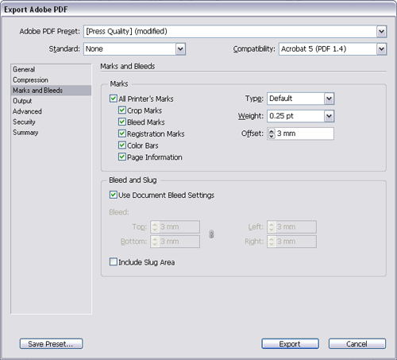
Task: Click the Bottom bleed field
Action: point(179,242)
